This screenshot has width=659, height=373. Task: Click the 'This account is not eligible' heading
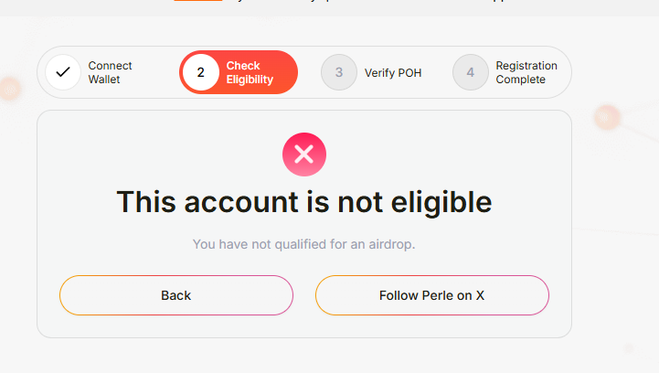click(304, 201)
